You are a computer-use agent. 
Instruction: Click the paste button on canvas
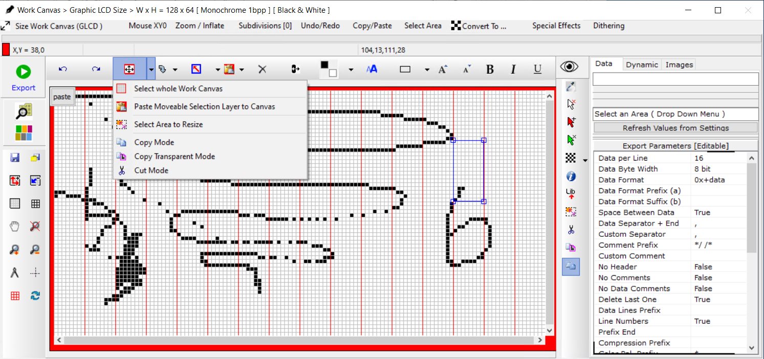[x=62, y=97]
